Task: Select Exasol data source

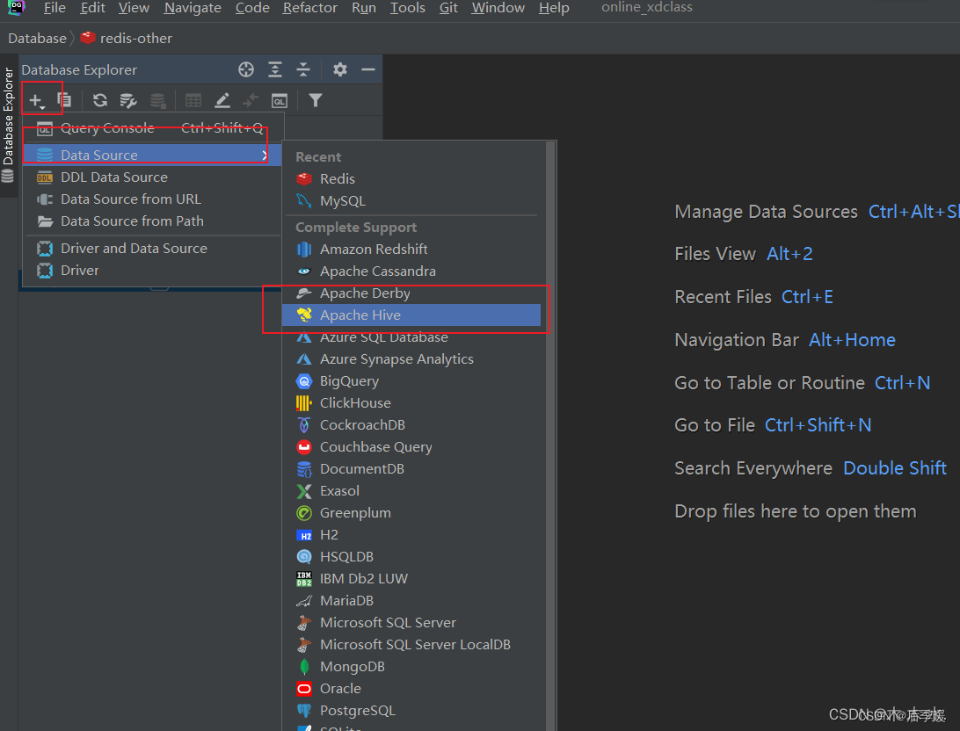Action: pos(411,491)
